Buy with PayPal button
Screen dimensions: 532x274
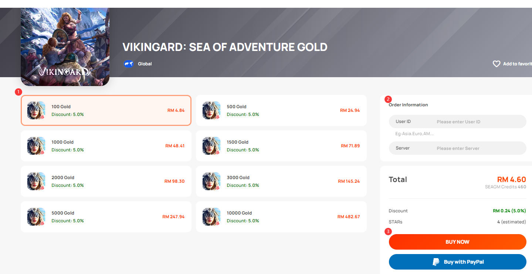tap(457, 262)
